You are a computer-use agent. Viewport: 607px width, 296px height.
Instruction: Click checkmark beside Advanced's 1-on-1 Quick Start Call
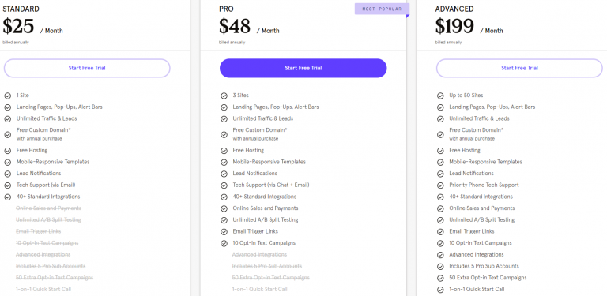point(440,290)
